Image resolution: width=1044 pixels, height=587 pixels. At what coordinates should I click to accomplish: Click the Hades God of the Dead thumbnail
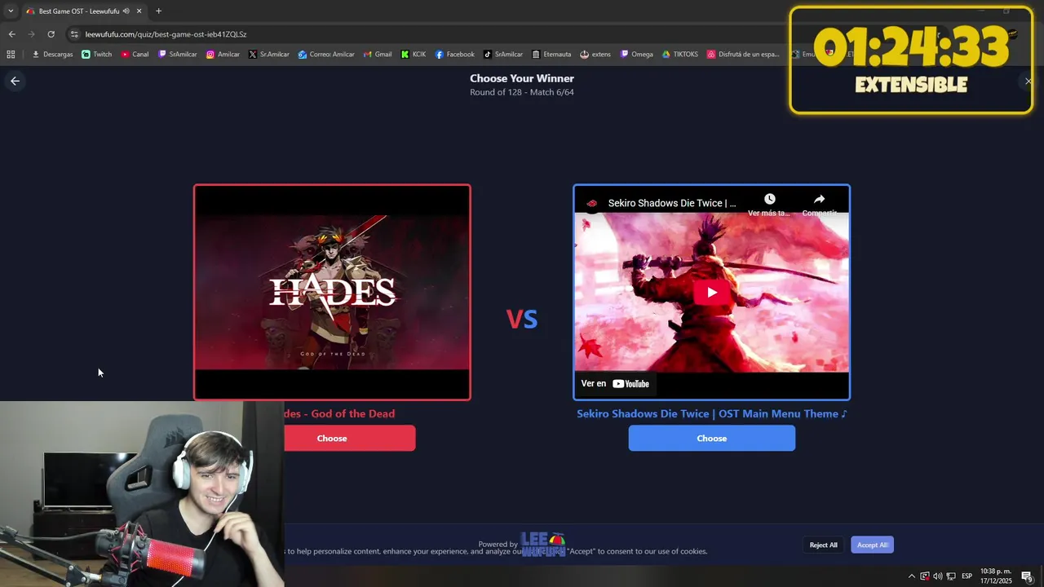point(332,292)
